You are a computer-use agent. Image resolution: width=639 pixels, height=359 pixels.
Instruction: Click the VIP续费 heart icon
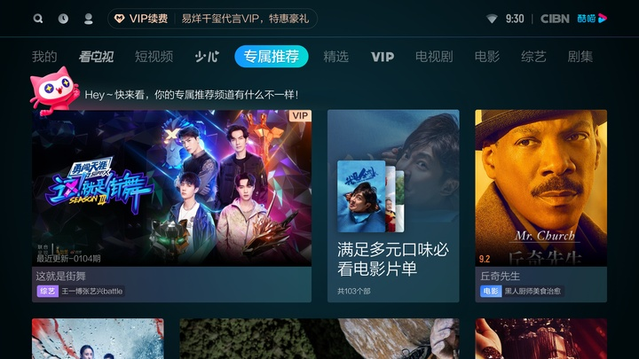(x=119, y=19)
